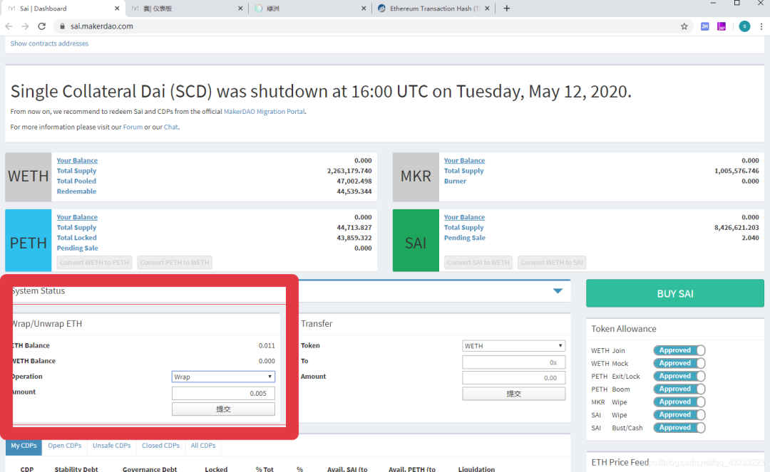Select the Open CDPs tab
The height and width of the screenshot is (472, 770).
pyautogui.click(x=65, y=446)
